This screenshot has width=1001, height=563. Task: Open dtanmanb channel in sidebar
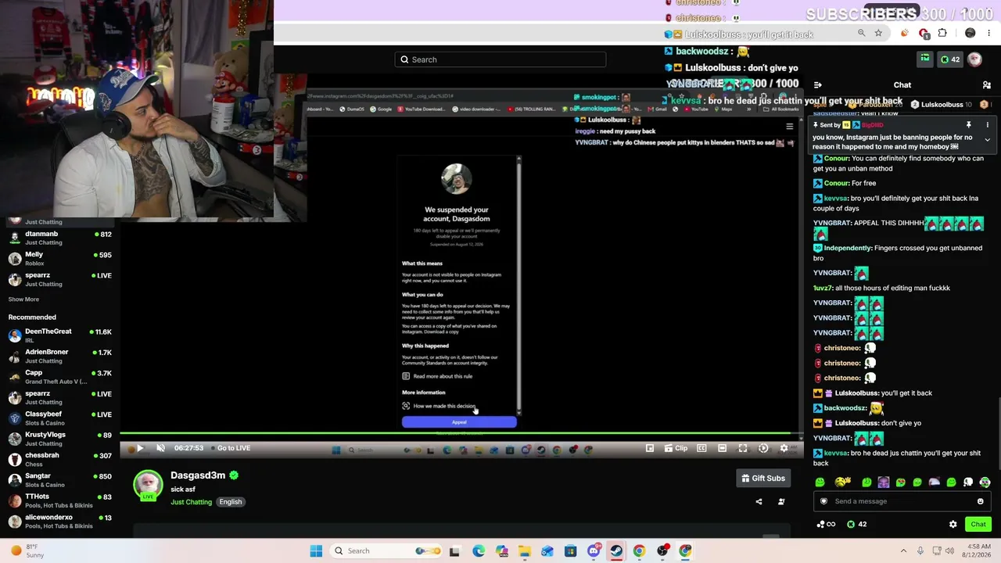tap(59, 238)
